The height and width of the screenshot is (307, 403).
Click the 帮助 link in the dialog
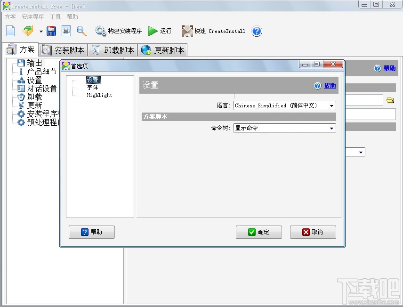[x=329, y=85]
